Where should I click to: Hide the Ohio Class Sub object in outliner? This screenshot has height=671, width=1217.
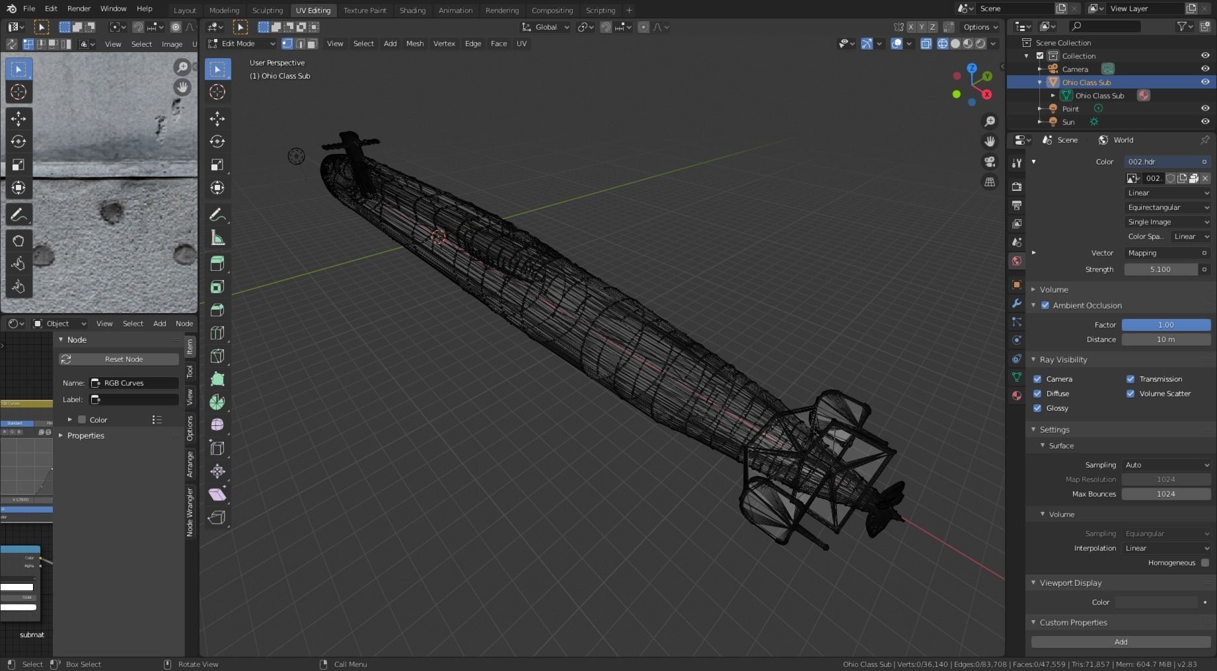tap(1205, 82)
